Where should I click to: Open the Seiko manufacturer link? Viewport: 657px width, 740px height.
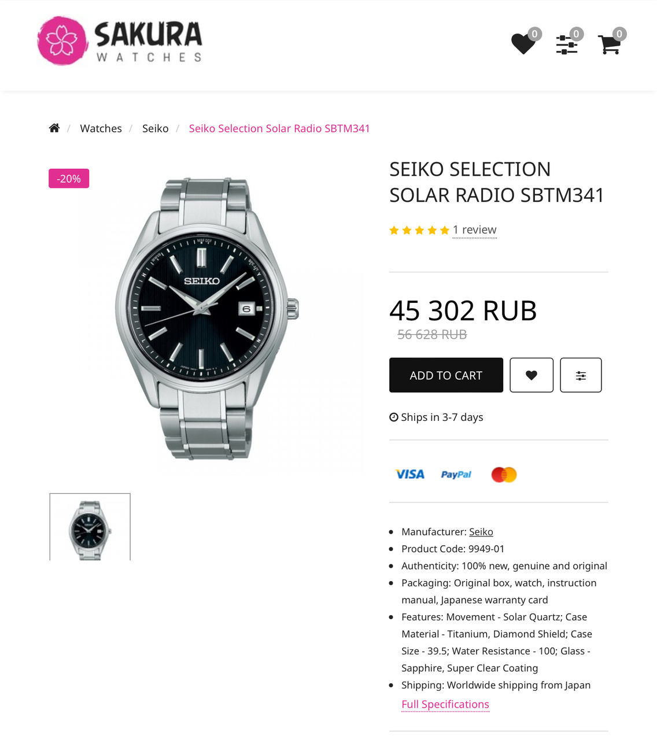(481, 532)
